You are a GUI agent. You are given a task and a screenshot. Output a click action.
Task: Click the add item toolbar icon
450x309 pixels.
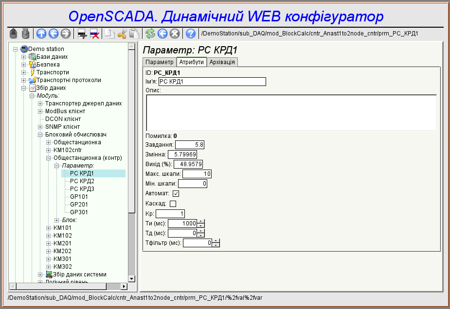tap(82, 34)
